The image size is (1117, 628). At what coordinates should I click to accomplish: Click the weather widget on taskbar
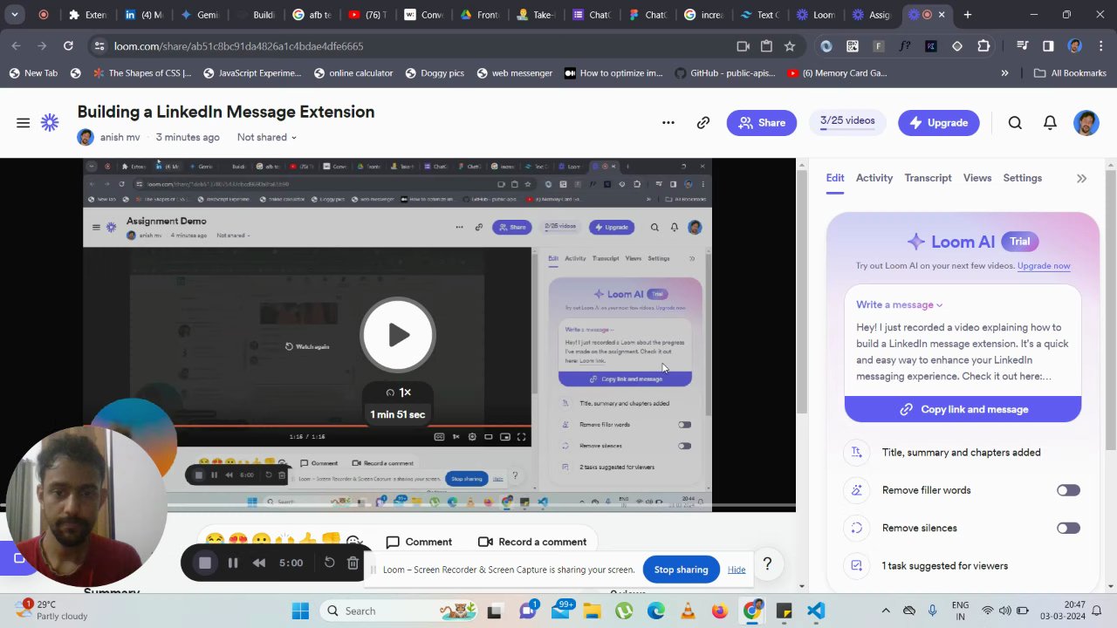pyautogui.click(x=52, y=611)
